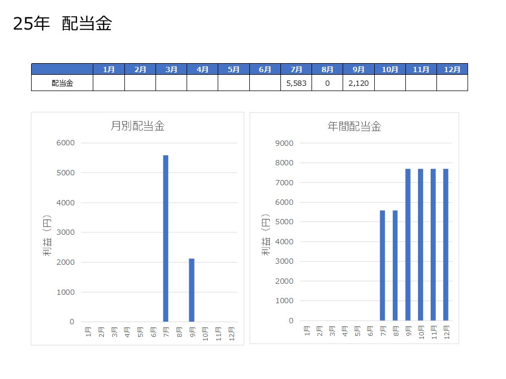Select the 9000 axis label in the annual chart
The image size is (506, 379).
click(x=284, y=143)
